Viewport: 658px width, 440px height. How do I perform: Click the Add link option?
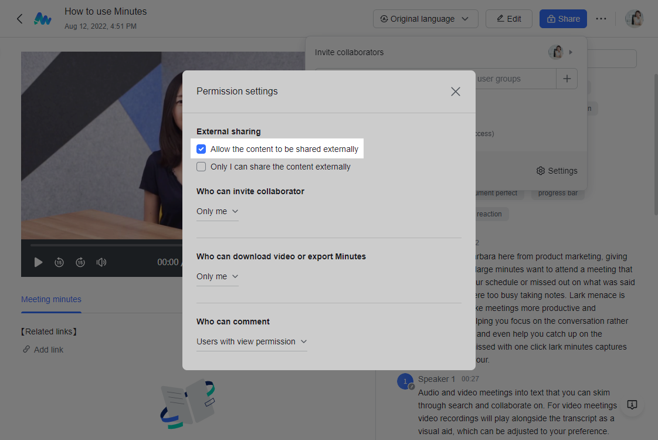(x=43, y=350)
